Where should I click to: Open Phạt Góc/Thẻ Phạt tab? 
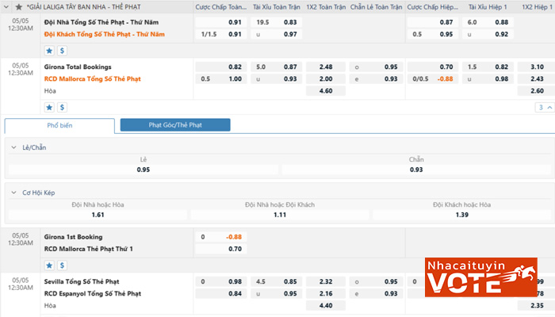(x=174, y=125)
